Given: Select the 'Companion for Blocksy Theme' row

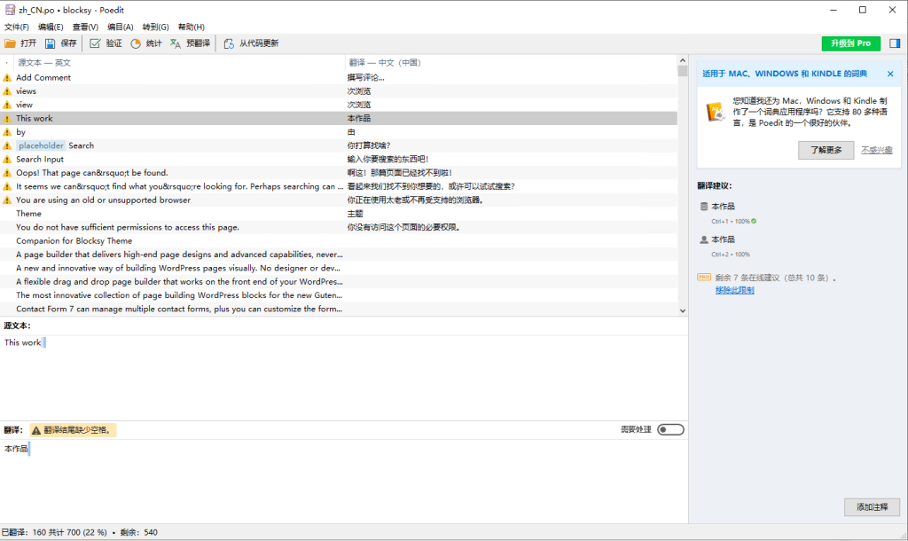Looking at the screenshot, I should pyautogui.click(x=339, y=241).
